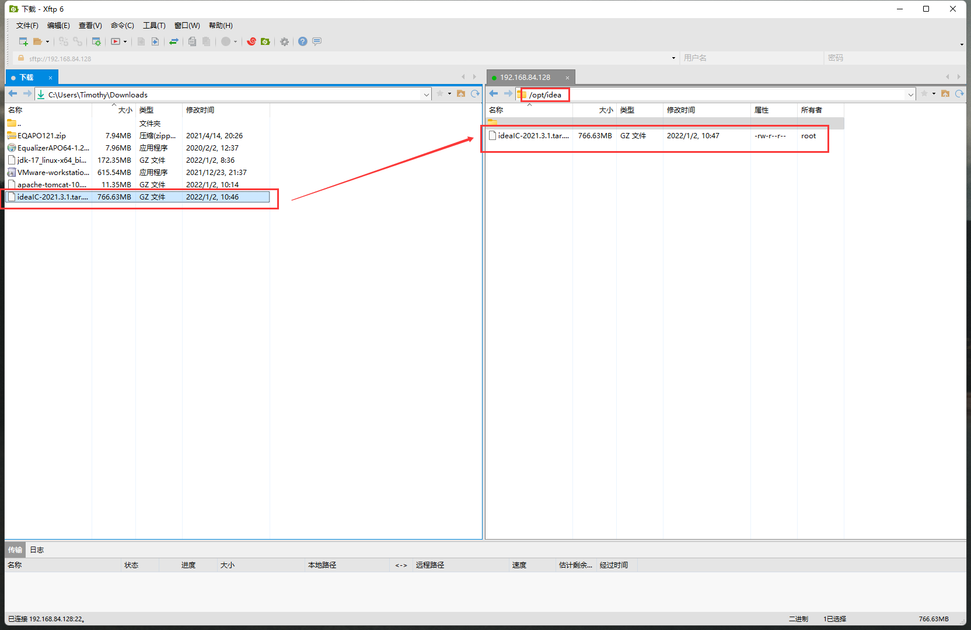Screen dimensions: 971x630
Task: Select jdk-17_linux-x64_bi... file
Action: pos(137,160)
